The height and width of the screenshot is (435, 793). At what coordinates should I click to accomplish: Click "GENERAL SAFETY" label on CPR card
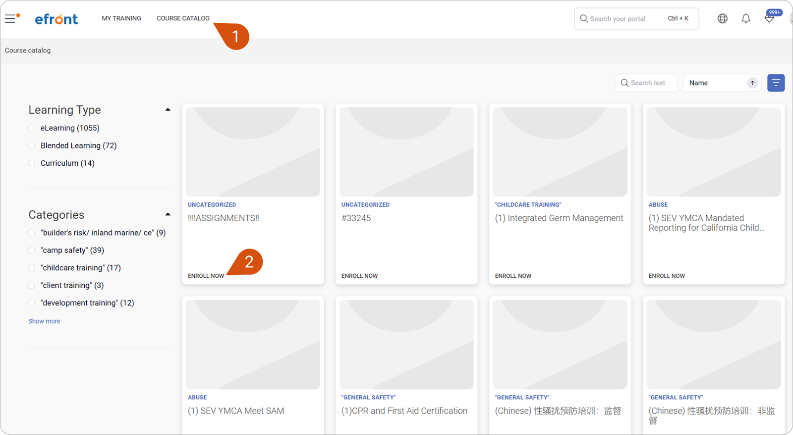click(368, 398)
